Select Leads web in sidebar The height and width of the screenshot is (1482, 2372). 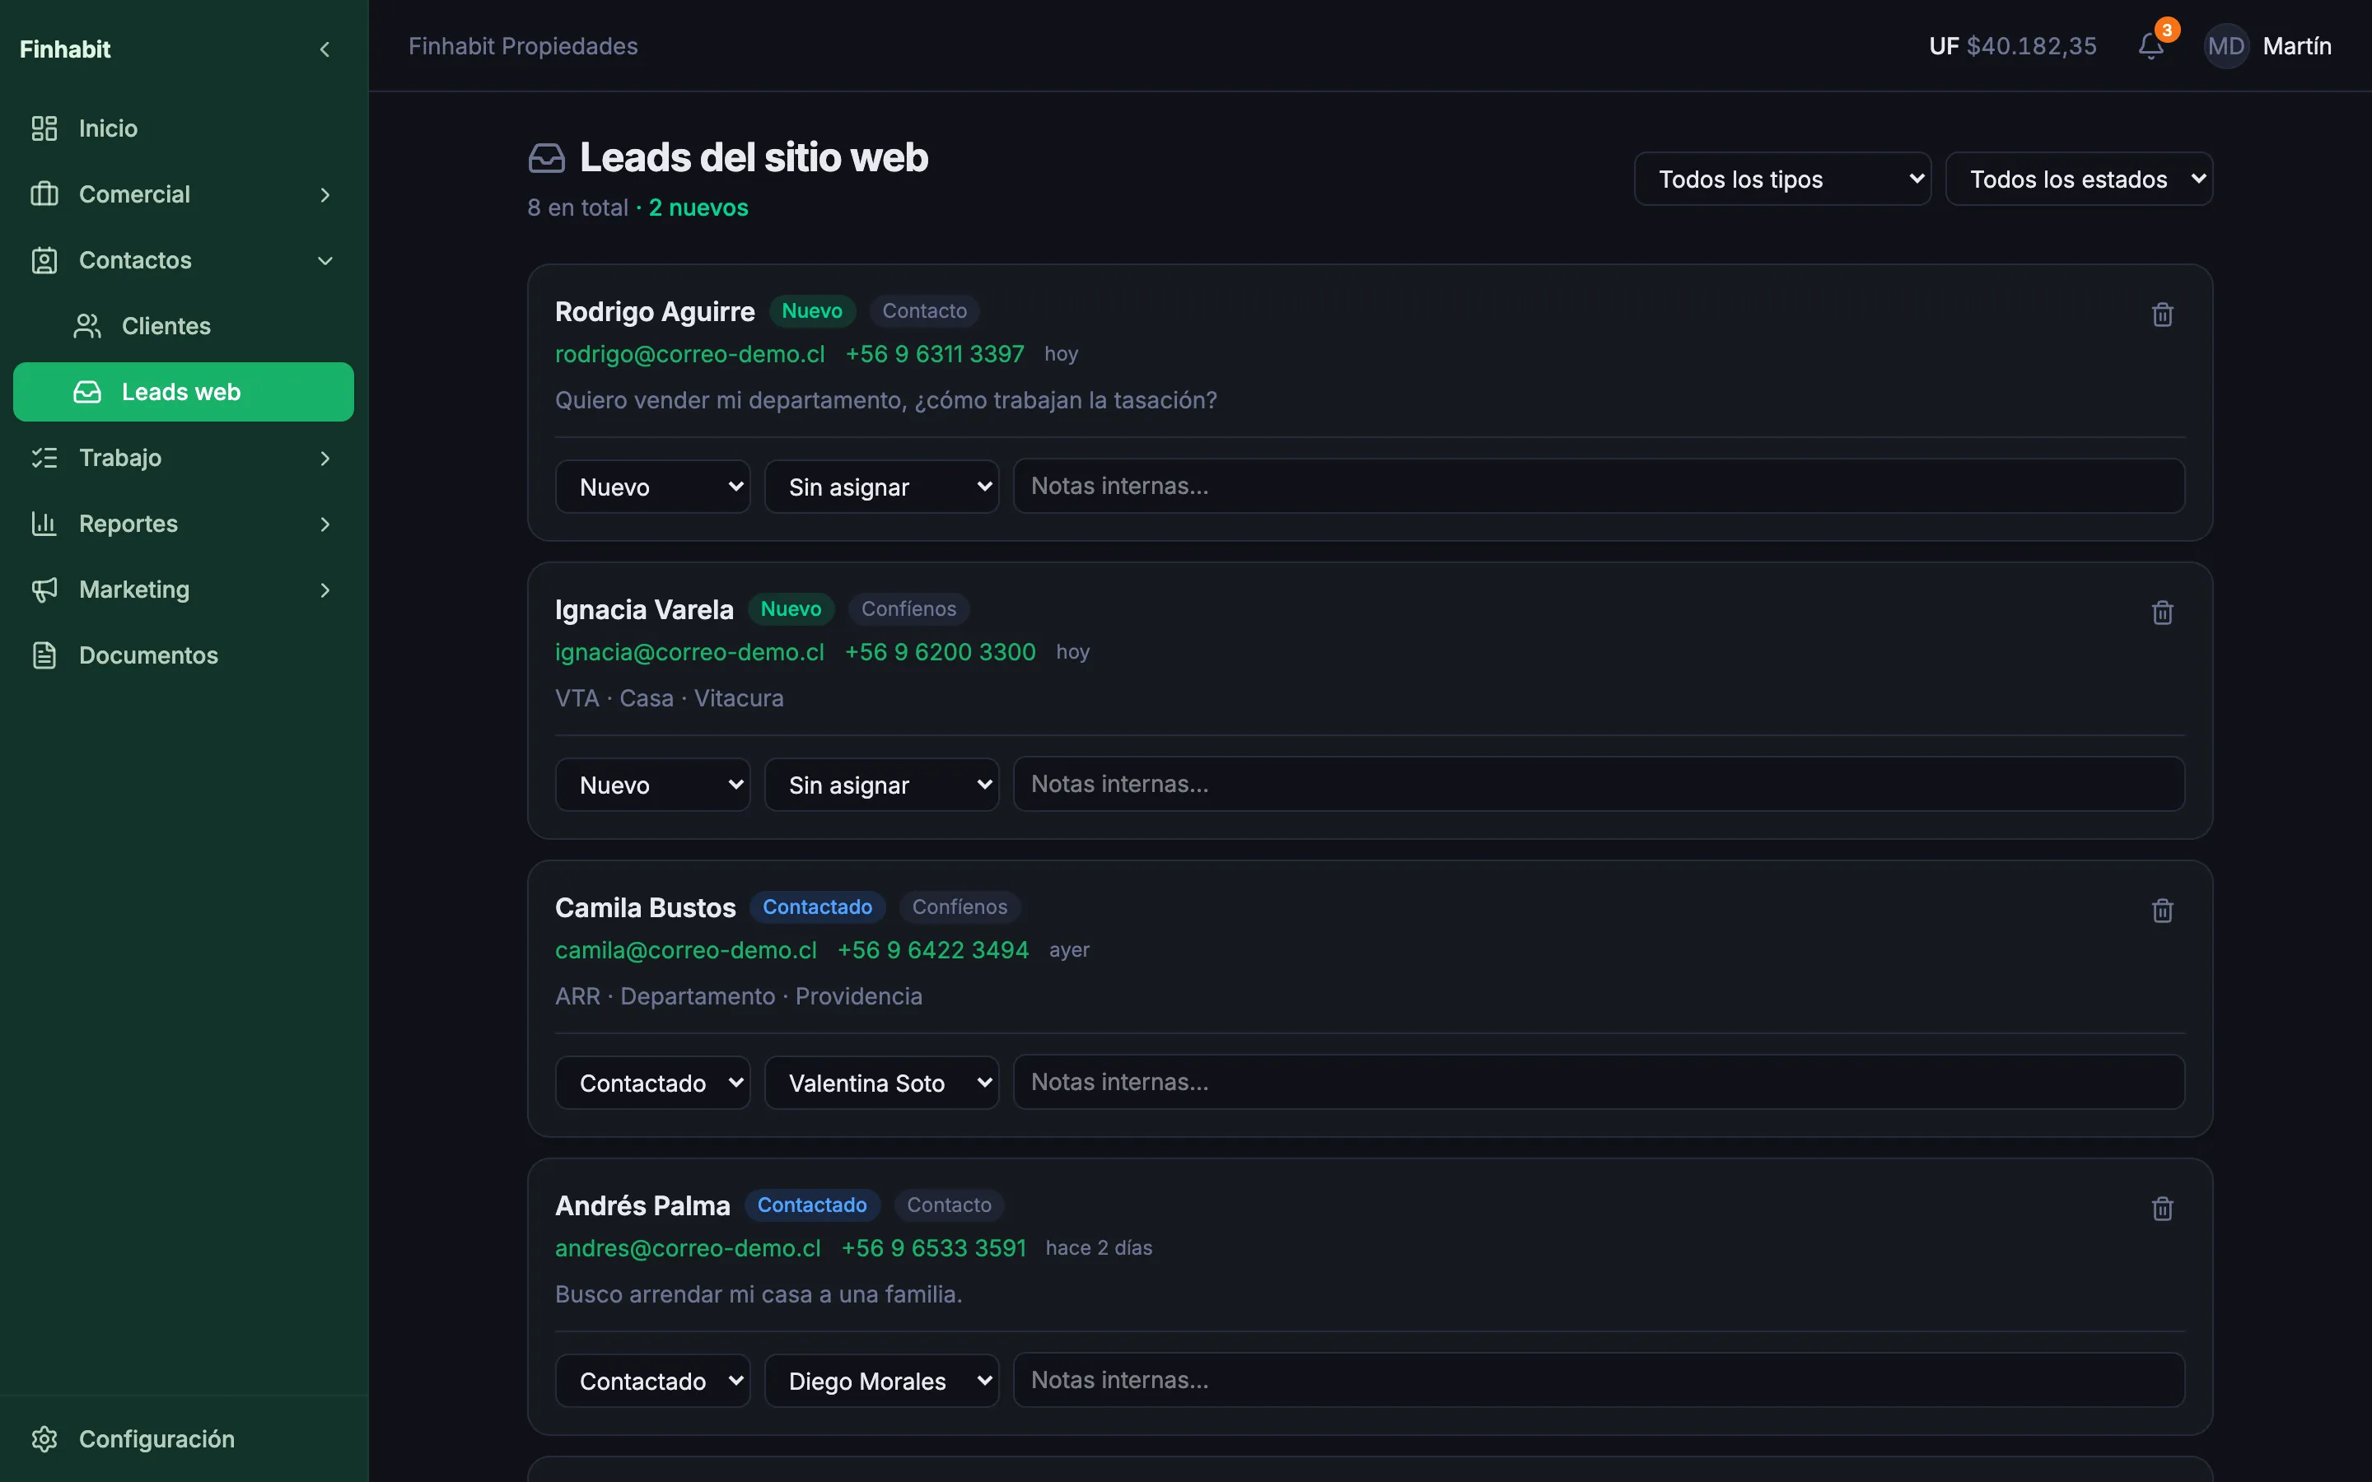point(184,392)
